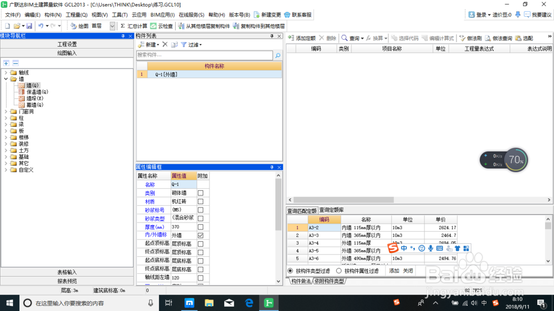Click the bell notification icon
The image size is (554, 311).
[517, 14]
